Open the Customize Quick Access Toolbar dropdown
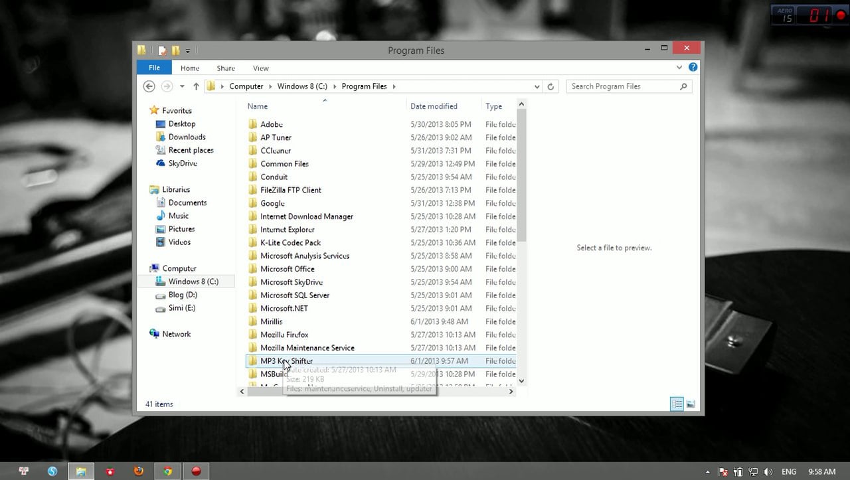This screenshot has width=850, height=480. tap(188, 50)
